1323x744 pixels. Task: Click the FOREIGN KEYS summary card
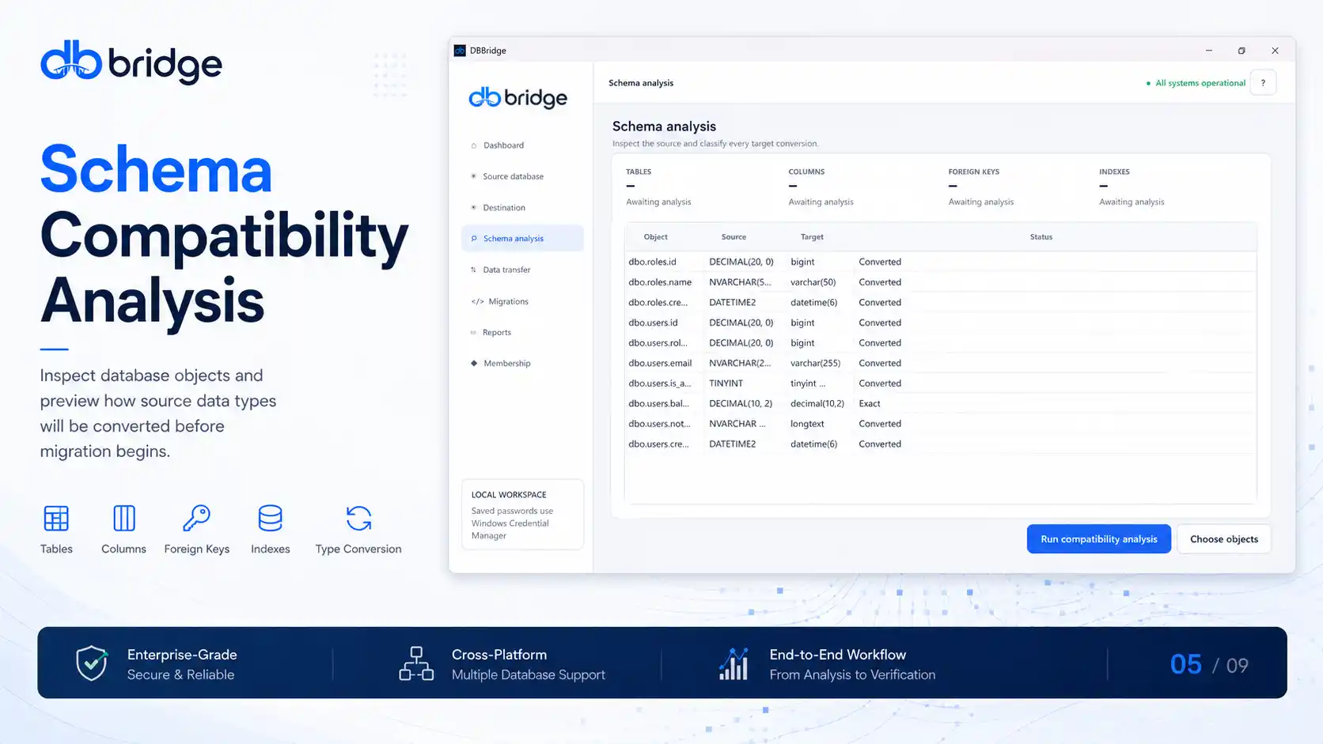pos(981,188)
